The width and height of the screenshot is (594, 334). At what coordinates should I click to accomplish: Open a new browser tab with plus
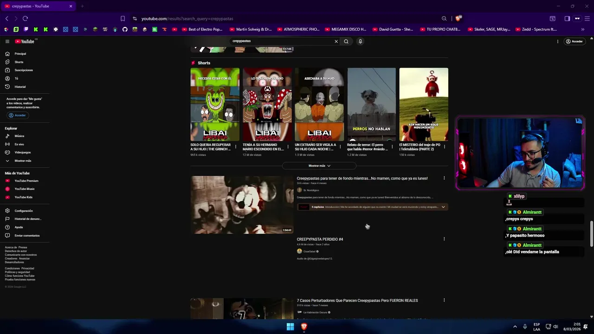pos(82,6)
